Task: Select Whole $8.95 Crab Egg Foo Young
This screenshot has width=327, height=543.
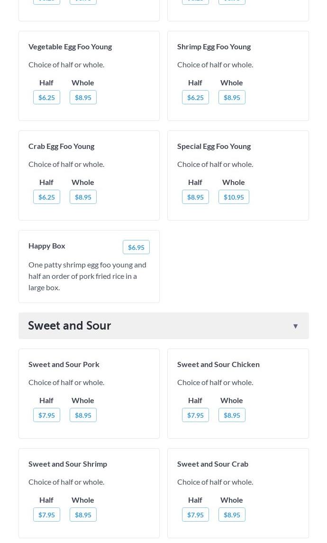Action: (83, 197)
